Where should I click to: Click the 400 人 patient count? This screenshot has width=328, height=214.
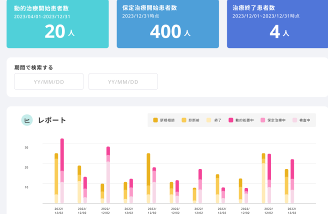pos(170,32)
